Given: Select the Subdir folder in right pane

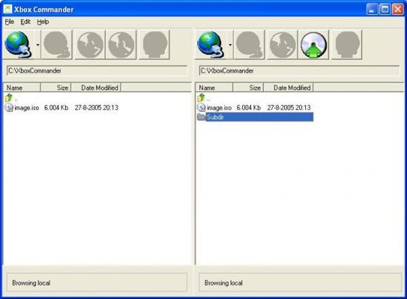Looking at the screenshot, I should pos(259,117).
